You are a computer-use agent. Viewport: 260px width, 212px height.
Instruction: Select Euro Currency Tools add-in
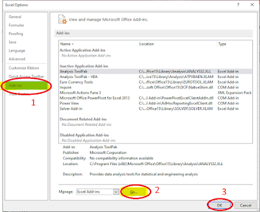click(x=155, y=82)
